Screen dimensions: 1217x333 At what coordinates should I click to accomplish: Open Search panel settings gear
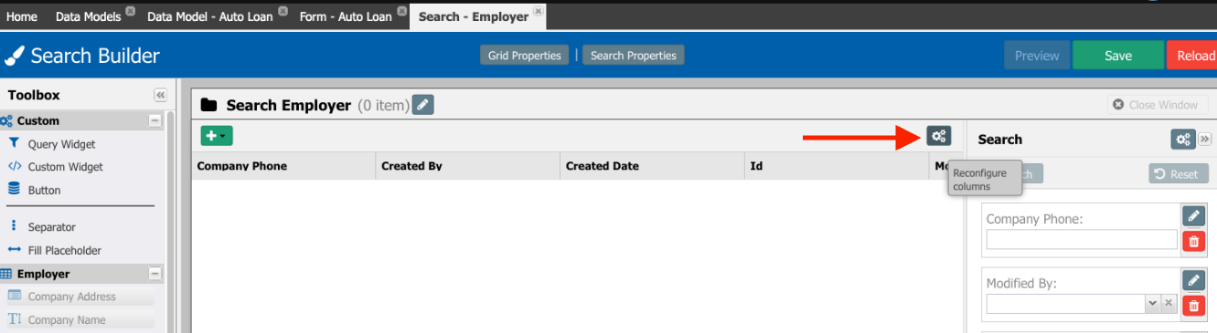[1183, 139]
